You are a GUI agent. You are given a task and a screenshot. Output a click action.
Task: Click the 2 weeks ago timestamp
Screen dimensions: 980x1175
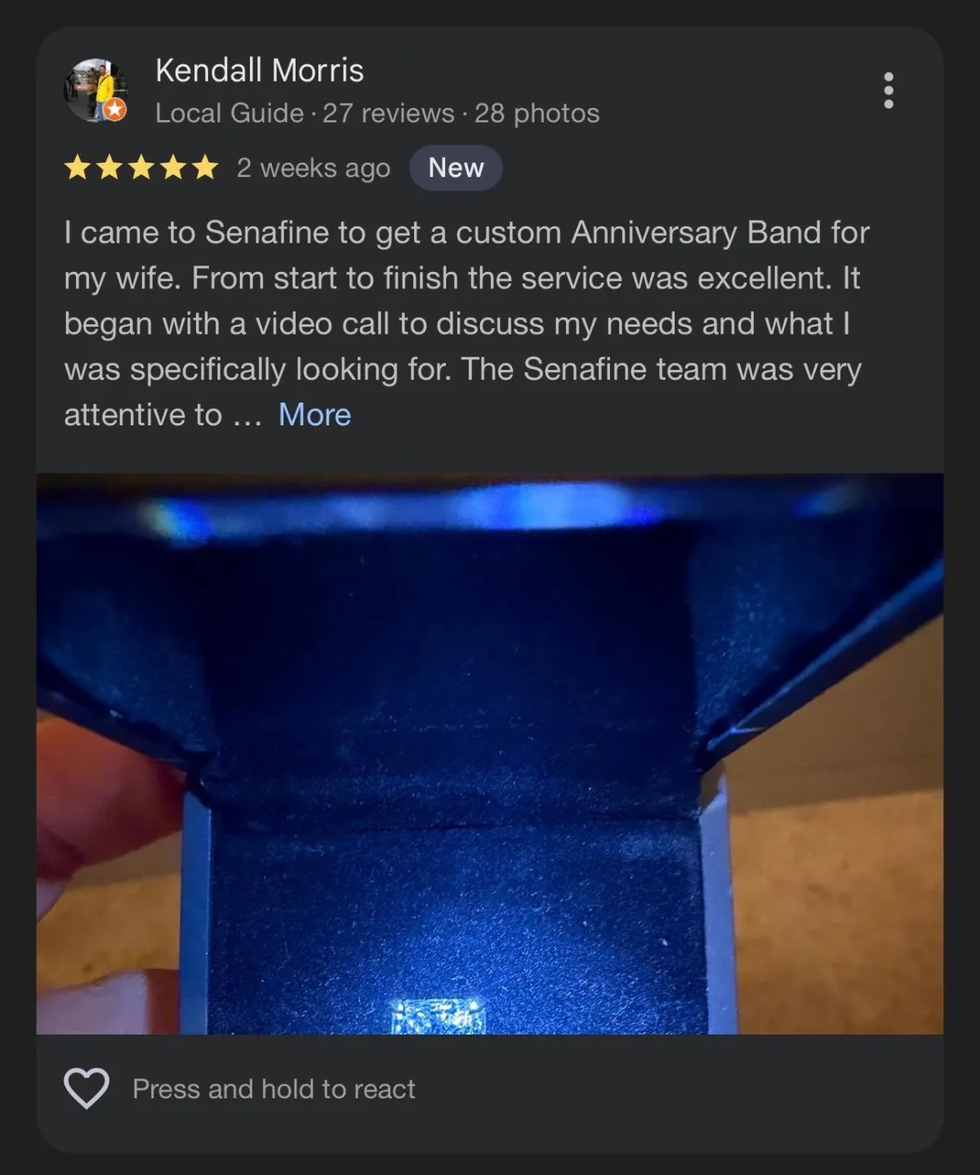coord(314,168)
